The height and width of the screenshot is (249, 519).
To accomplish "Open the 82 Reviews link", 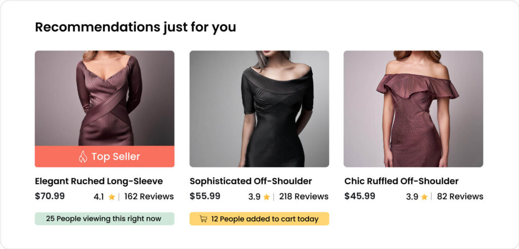I will [460, 196].
